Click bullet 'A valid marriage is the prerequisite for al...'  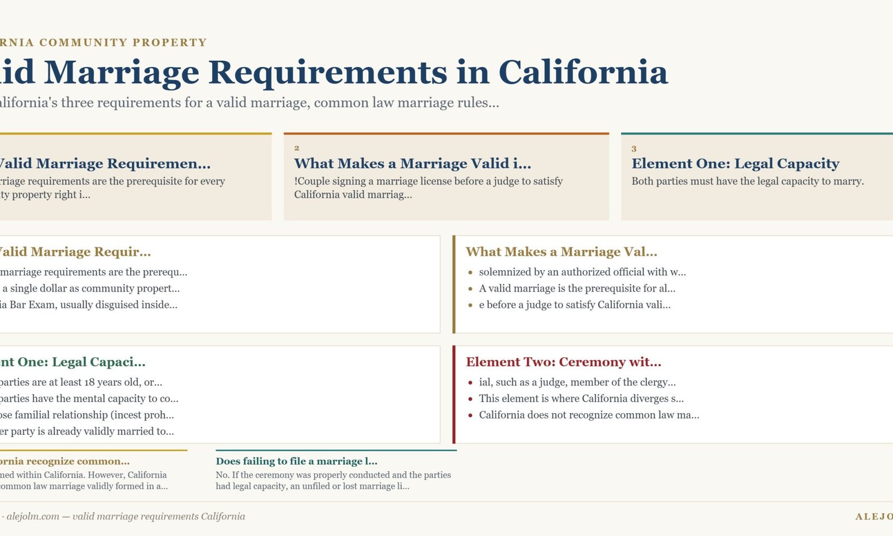click(577, 288)
